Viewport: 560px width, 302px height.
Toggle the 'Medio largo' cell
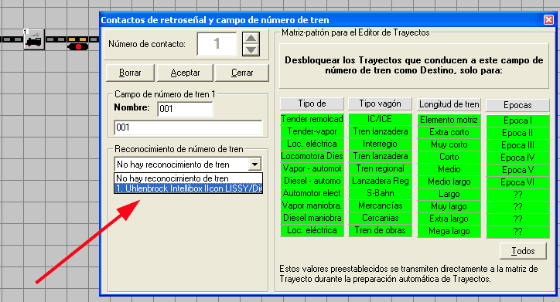449,182
